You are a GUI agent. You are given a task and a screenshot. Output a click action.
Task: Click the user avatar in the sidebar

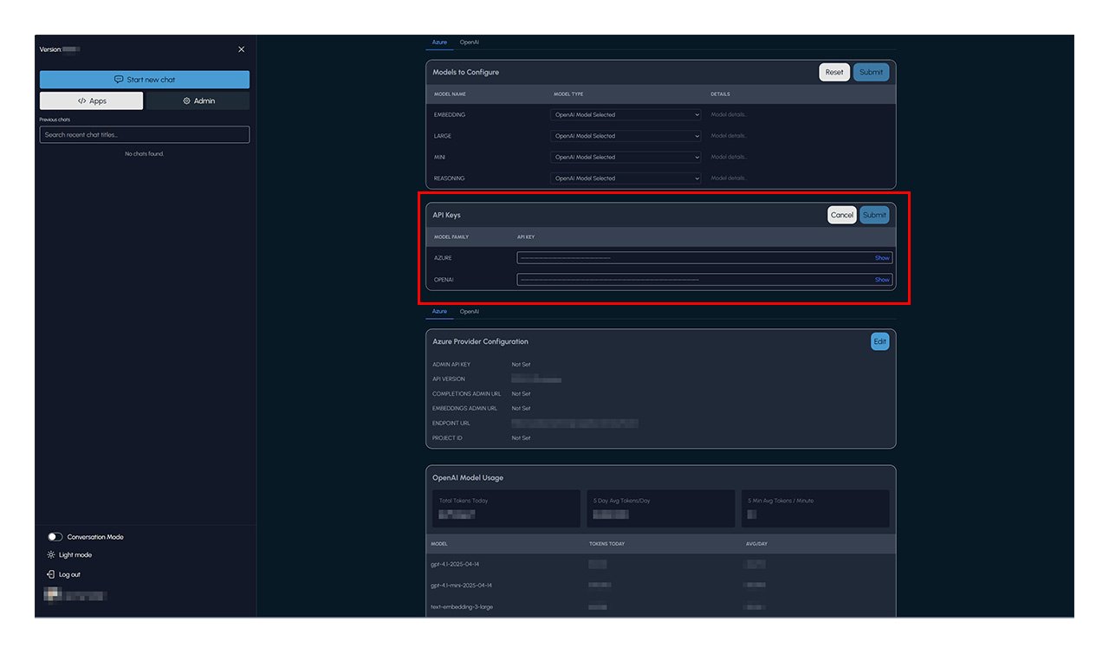[52, 595]
